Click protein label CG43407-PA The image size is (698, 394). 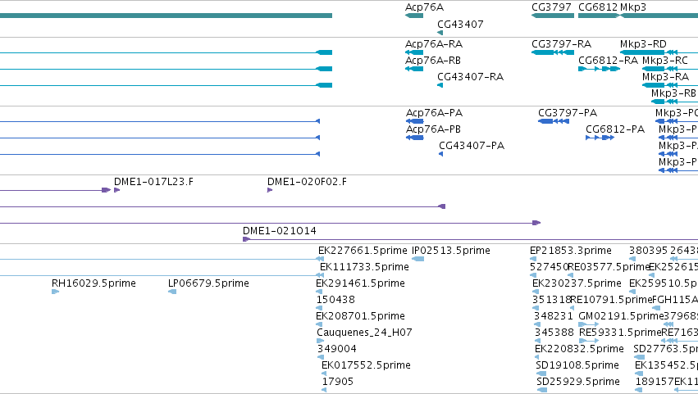coord(472,146)
